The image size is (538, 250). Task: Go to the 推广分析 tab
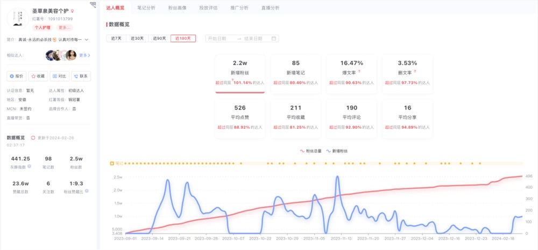(x=239, y=8)
